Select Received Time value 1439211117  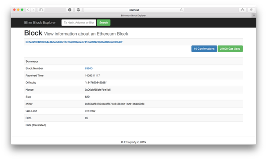pos(92,76)
